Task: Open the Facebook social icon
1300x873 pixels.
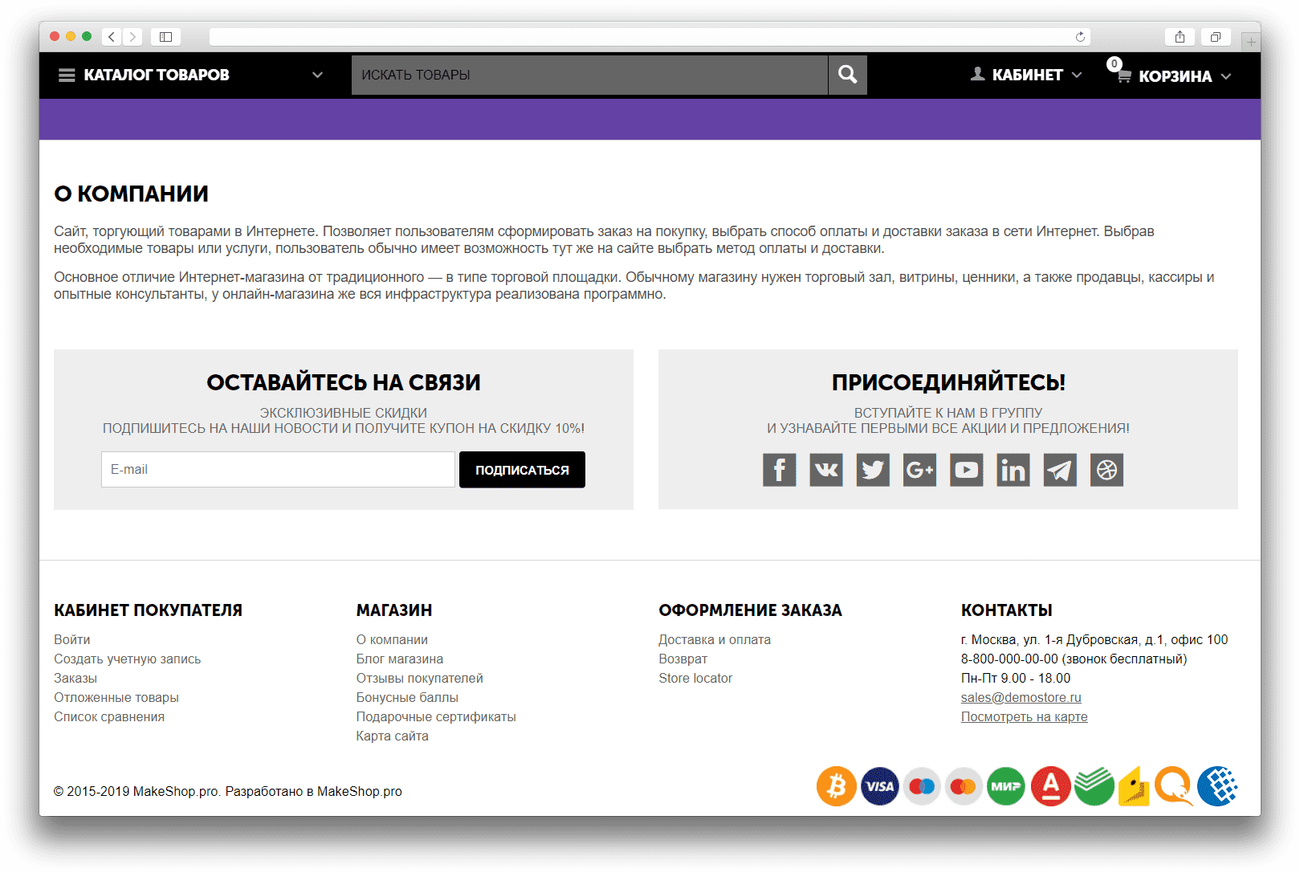Action: 779,470
